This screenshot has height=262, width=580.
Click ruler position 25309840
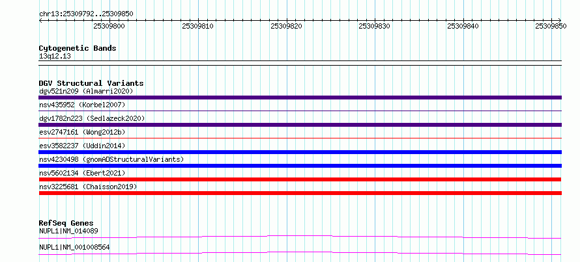[463, 26]
